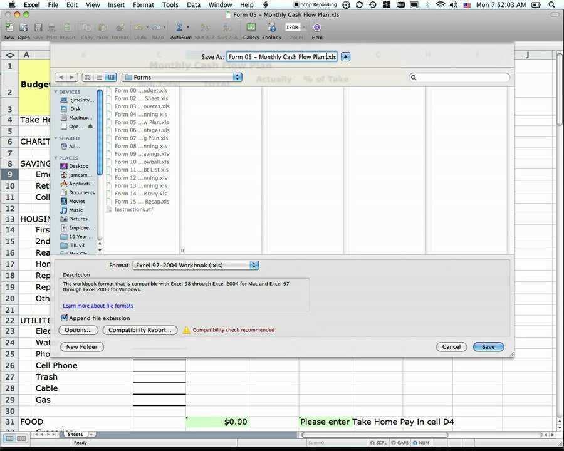Open the Tools menu
Screen dimensions: 564x451
coord(170,4)
